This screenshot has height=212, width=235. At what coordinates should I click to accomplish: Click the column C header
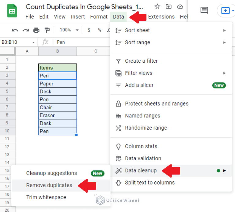point(96,51)
